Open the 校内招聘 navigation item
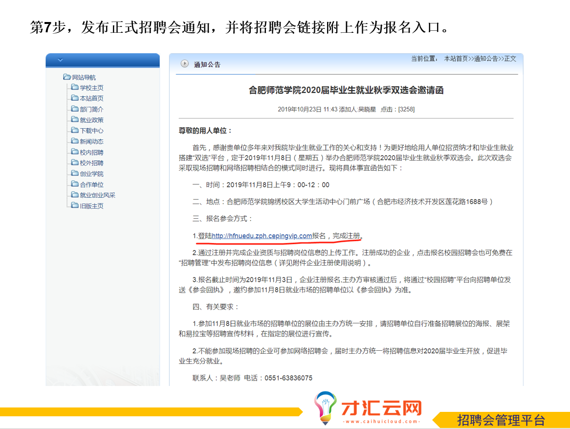Screen dimensions: 570x429 click(x=91, y=152)
